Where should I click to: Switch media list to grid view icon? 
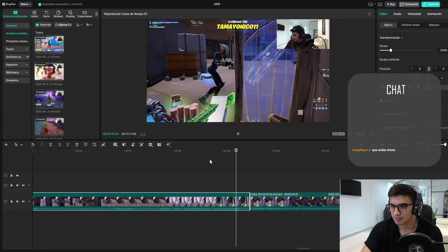(x=70, y=25)
